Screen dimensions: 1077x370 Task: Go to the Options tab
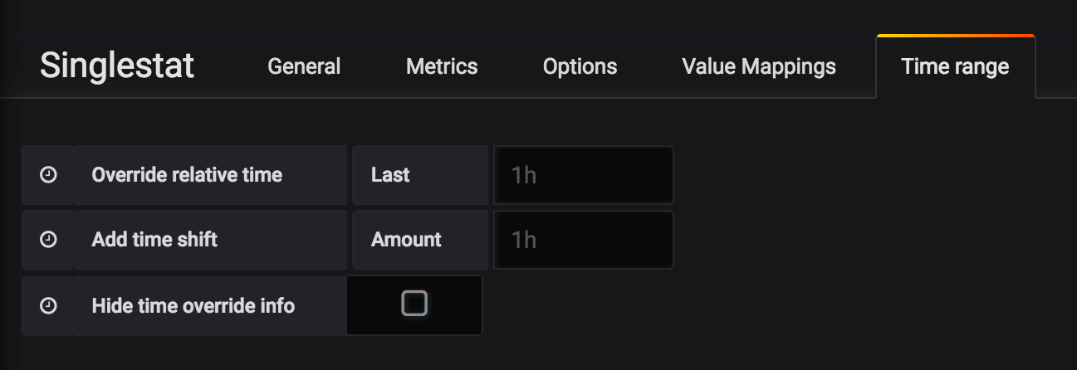click(580, 66)
